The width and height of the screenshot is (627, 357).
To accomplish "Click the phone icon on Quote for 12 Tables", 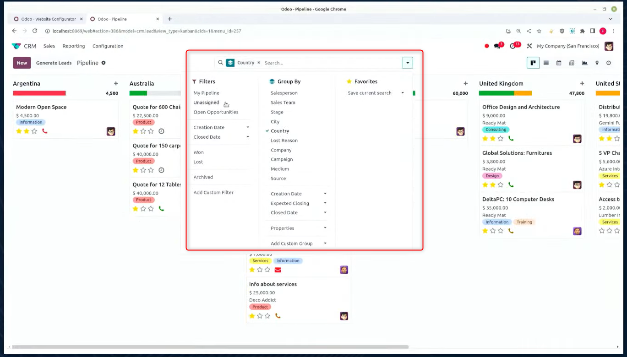I will (x=161, y=209).
